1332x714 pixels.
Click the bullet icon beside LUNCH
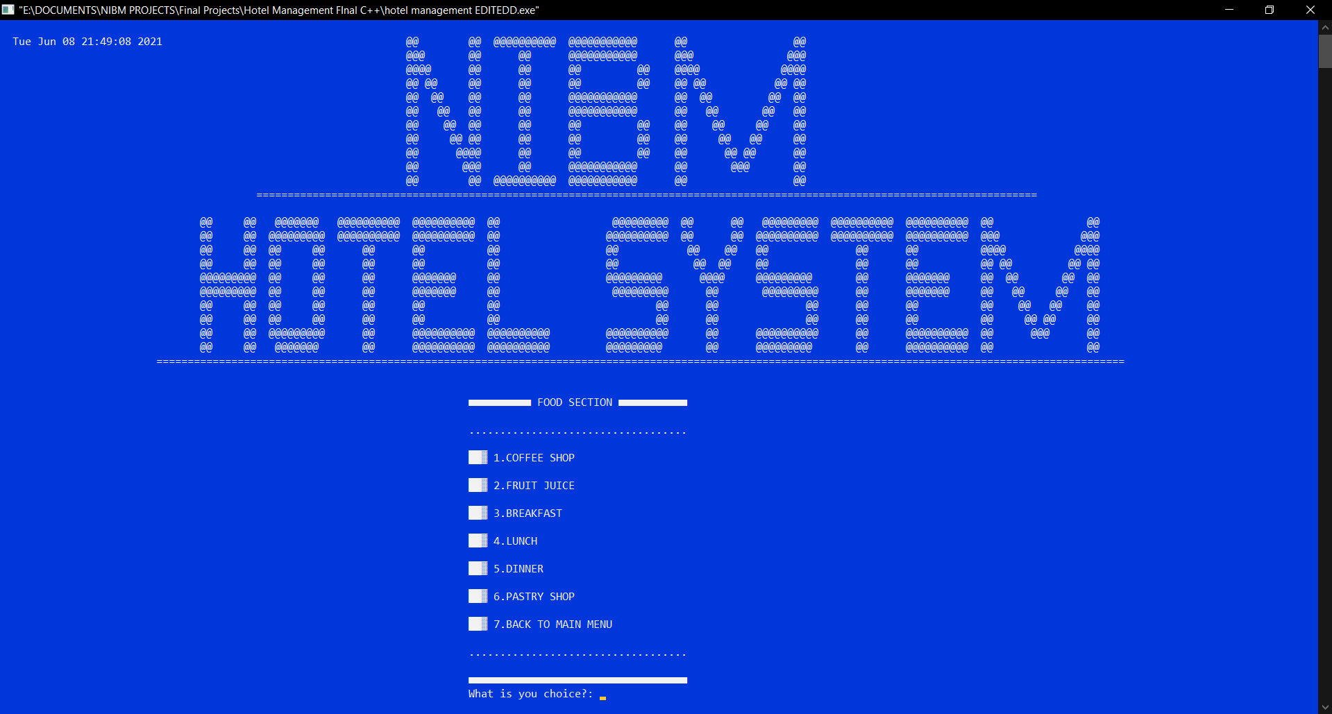coord(477,541)
